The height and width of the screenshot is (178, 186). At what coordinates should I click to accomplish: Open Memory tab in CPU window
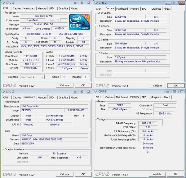point(42,8)
